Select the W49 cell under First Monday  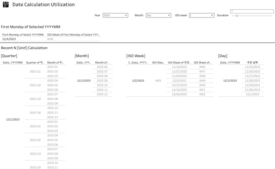pyautogui.click(x=50, y=39)
